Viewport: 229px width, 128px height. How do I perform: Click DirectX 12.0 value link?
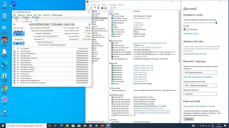(x=137, y=27)
